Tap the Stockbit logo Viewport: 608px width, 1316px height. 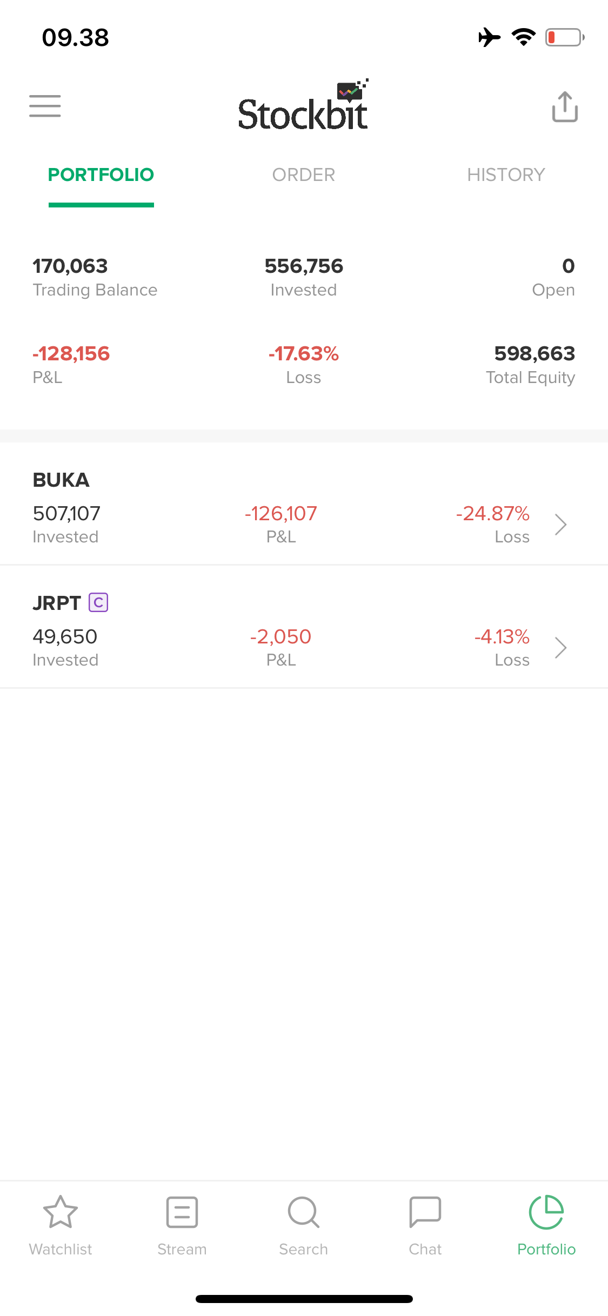tap(303, 107)
